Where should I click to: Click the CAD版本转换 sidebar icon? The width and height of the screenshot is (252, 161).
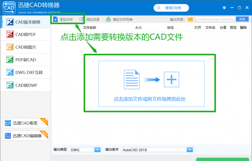(10, 22)
